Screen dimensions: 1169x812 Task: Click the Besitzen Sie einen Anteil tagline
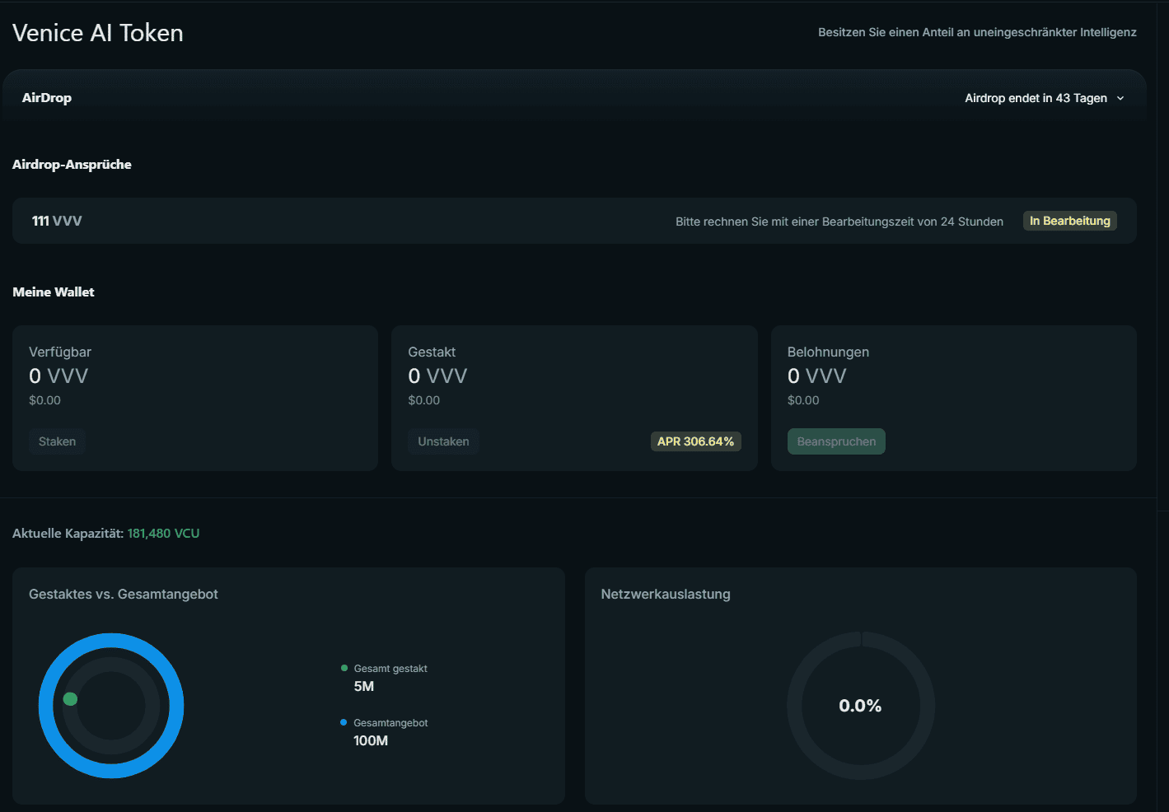coord(977,32)
